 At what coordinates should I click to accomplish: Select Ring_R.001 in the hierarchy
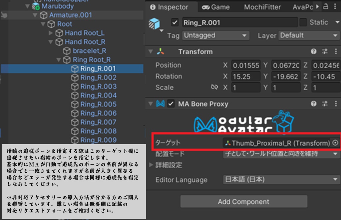pyautogui.click(x=72, y=68)
